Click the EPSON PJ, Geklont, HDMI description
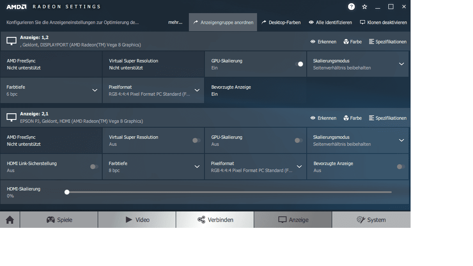The width and height of the screenshot is (473, 266). (81, 121)
